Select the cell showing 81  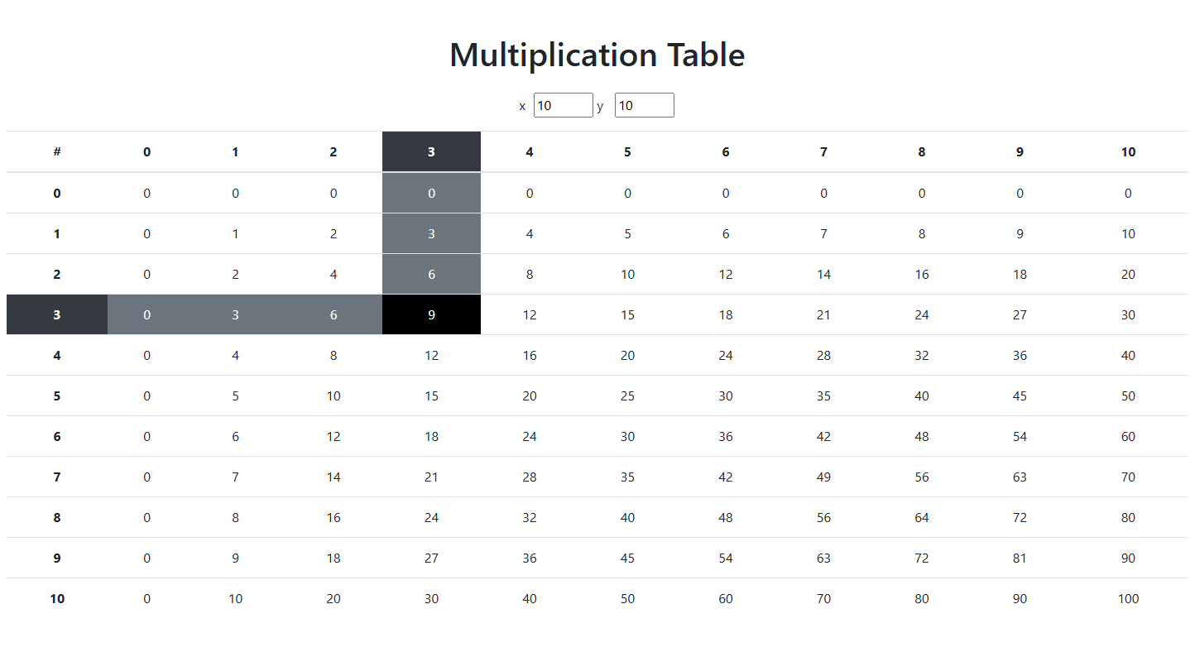[1020, 558]
